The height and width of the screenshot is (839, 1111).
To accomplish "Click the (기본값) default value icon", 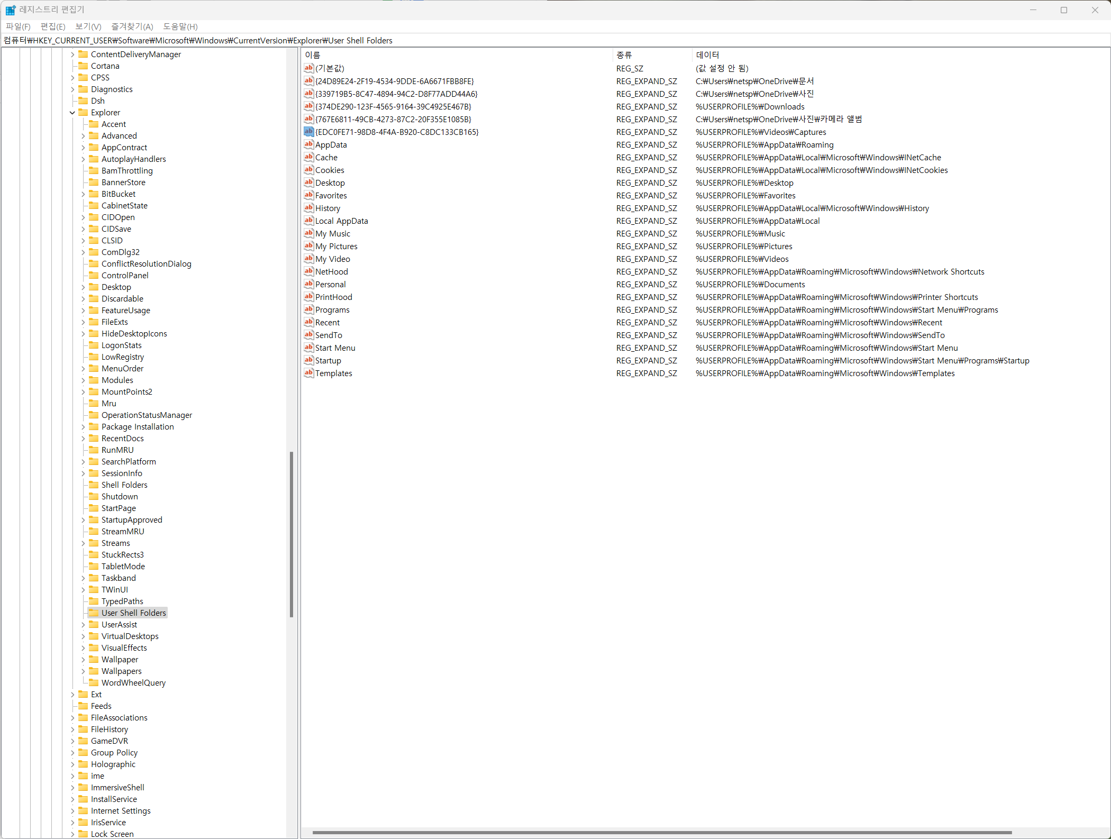I will (x=309, y=68).
